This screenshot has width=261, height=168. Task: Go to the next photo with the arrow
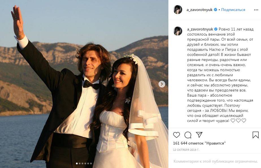pyautogui.click(x=162, y=84)
